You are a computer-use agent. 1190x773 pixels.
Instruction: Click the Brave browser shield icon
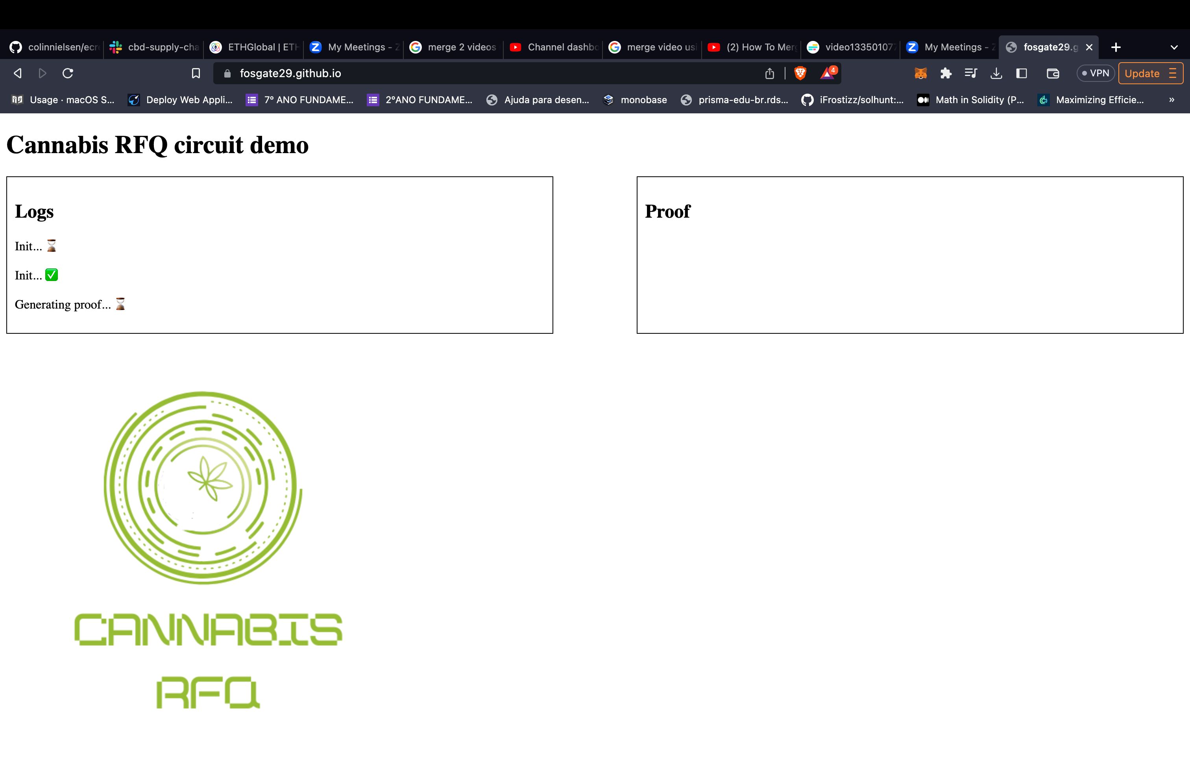[799, 73]
